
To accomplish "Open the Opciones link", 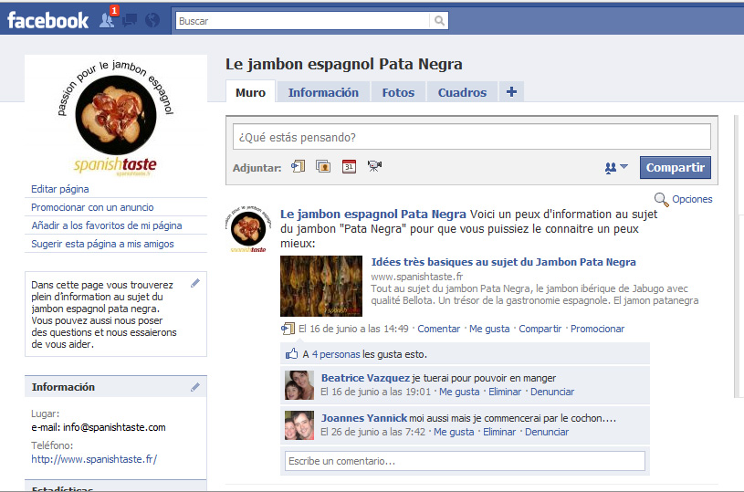I will pos(692,199).
